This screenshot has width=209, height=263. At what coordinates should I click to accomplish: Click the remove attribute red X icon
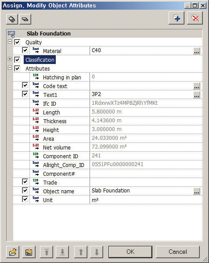coord(195,18)
